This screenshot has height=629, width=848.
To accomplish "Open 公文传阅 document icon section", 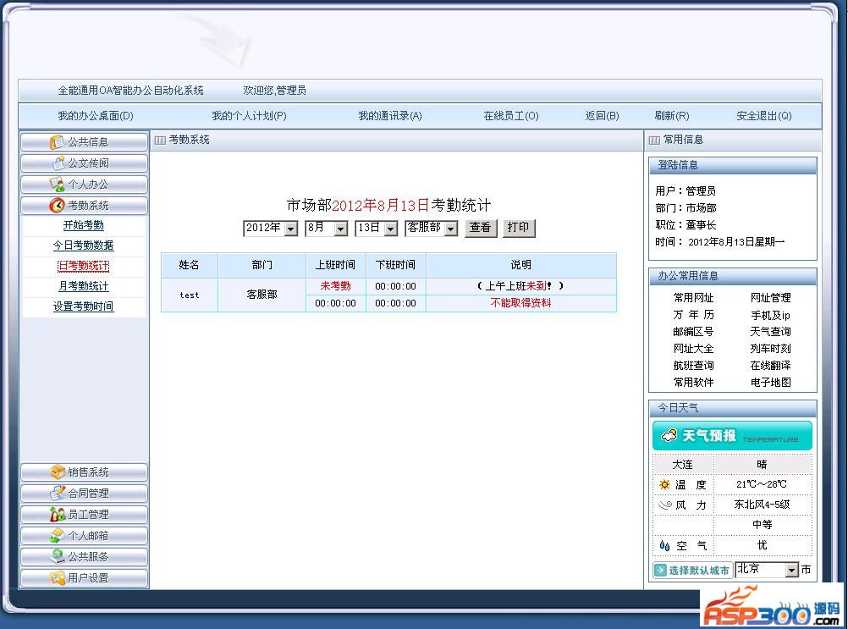I will [84, 163].
